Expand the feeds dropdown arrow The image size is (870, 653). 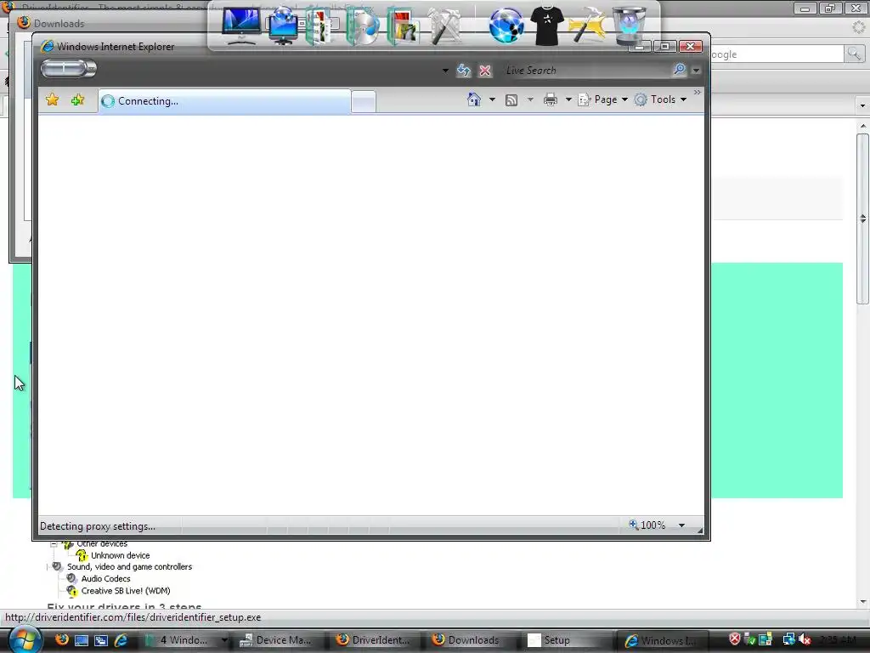(x=530, y=100)
